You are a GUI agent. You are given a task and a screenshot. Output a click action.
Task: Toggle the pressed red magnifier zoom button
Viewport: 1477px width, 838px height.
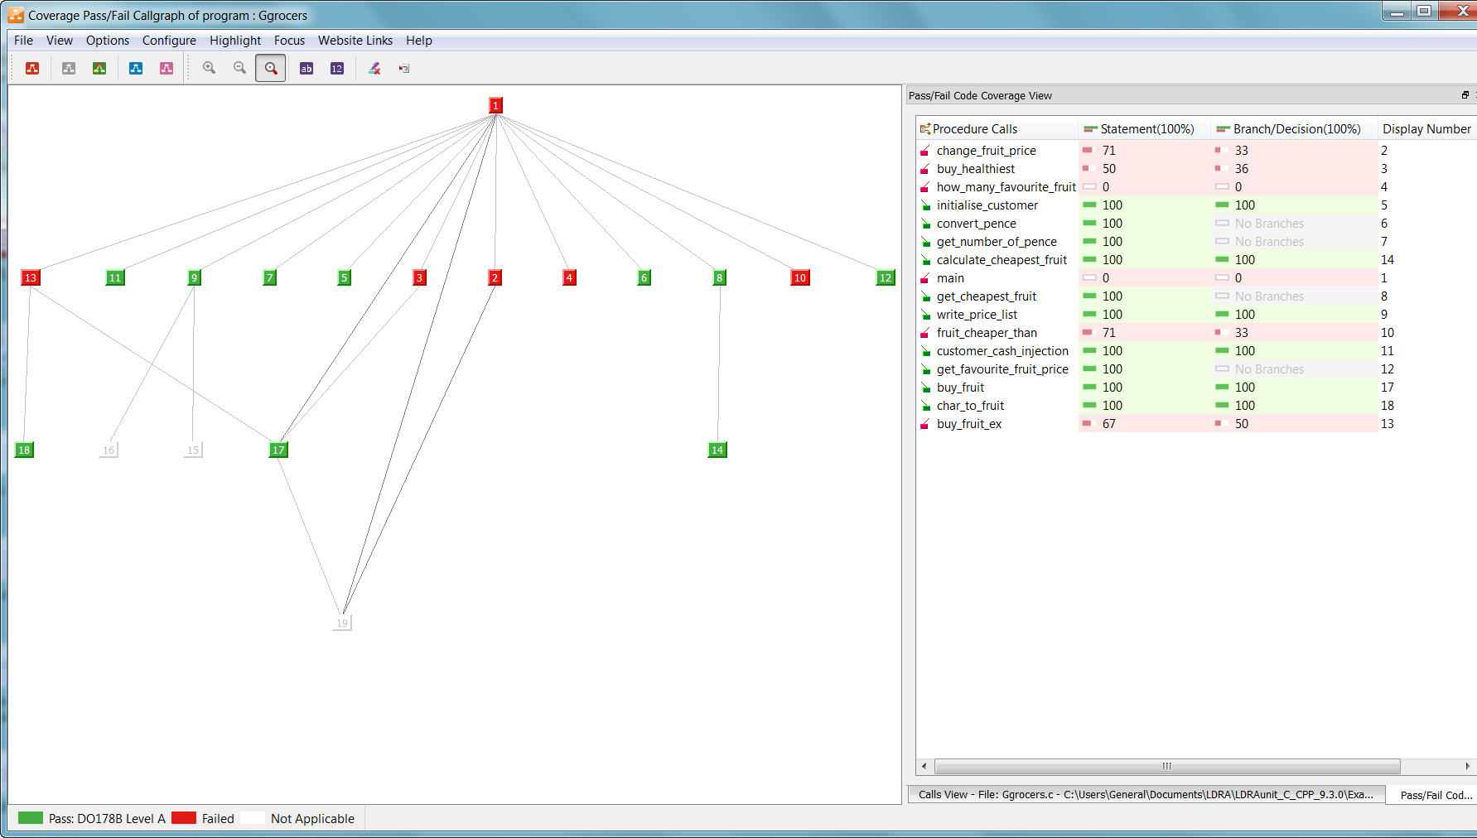[271, 69]
